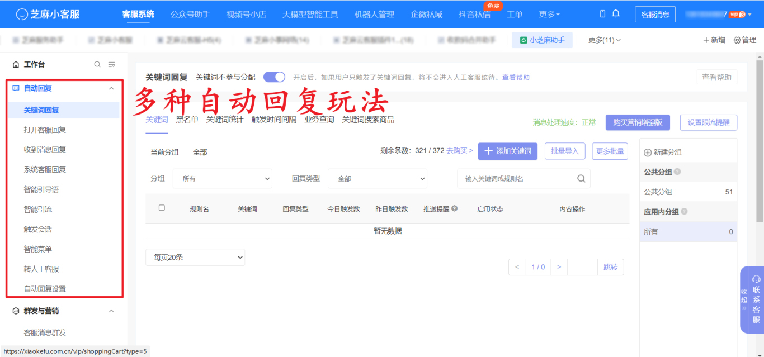Image resolution: width=764 pixels, height=357 pixels.
Task: Click the 添加关键词 button
Action: (507, 151)
